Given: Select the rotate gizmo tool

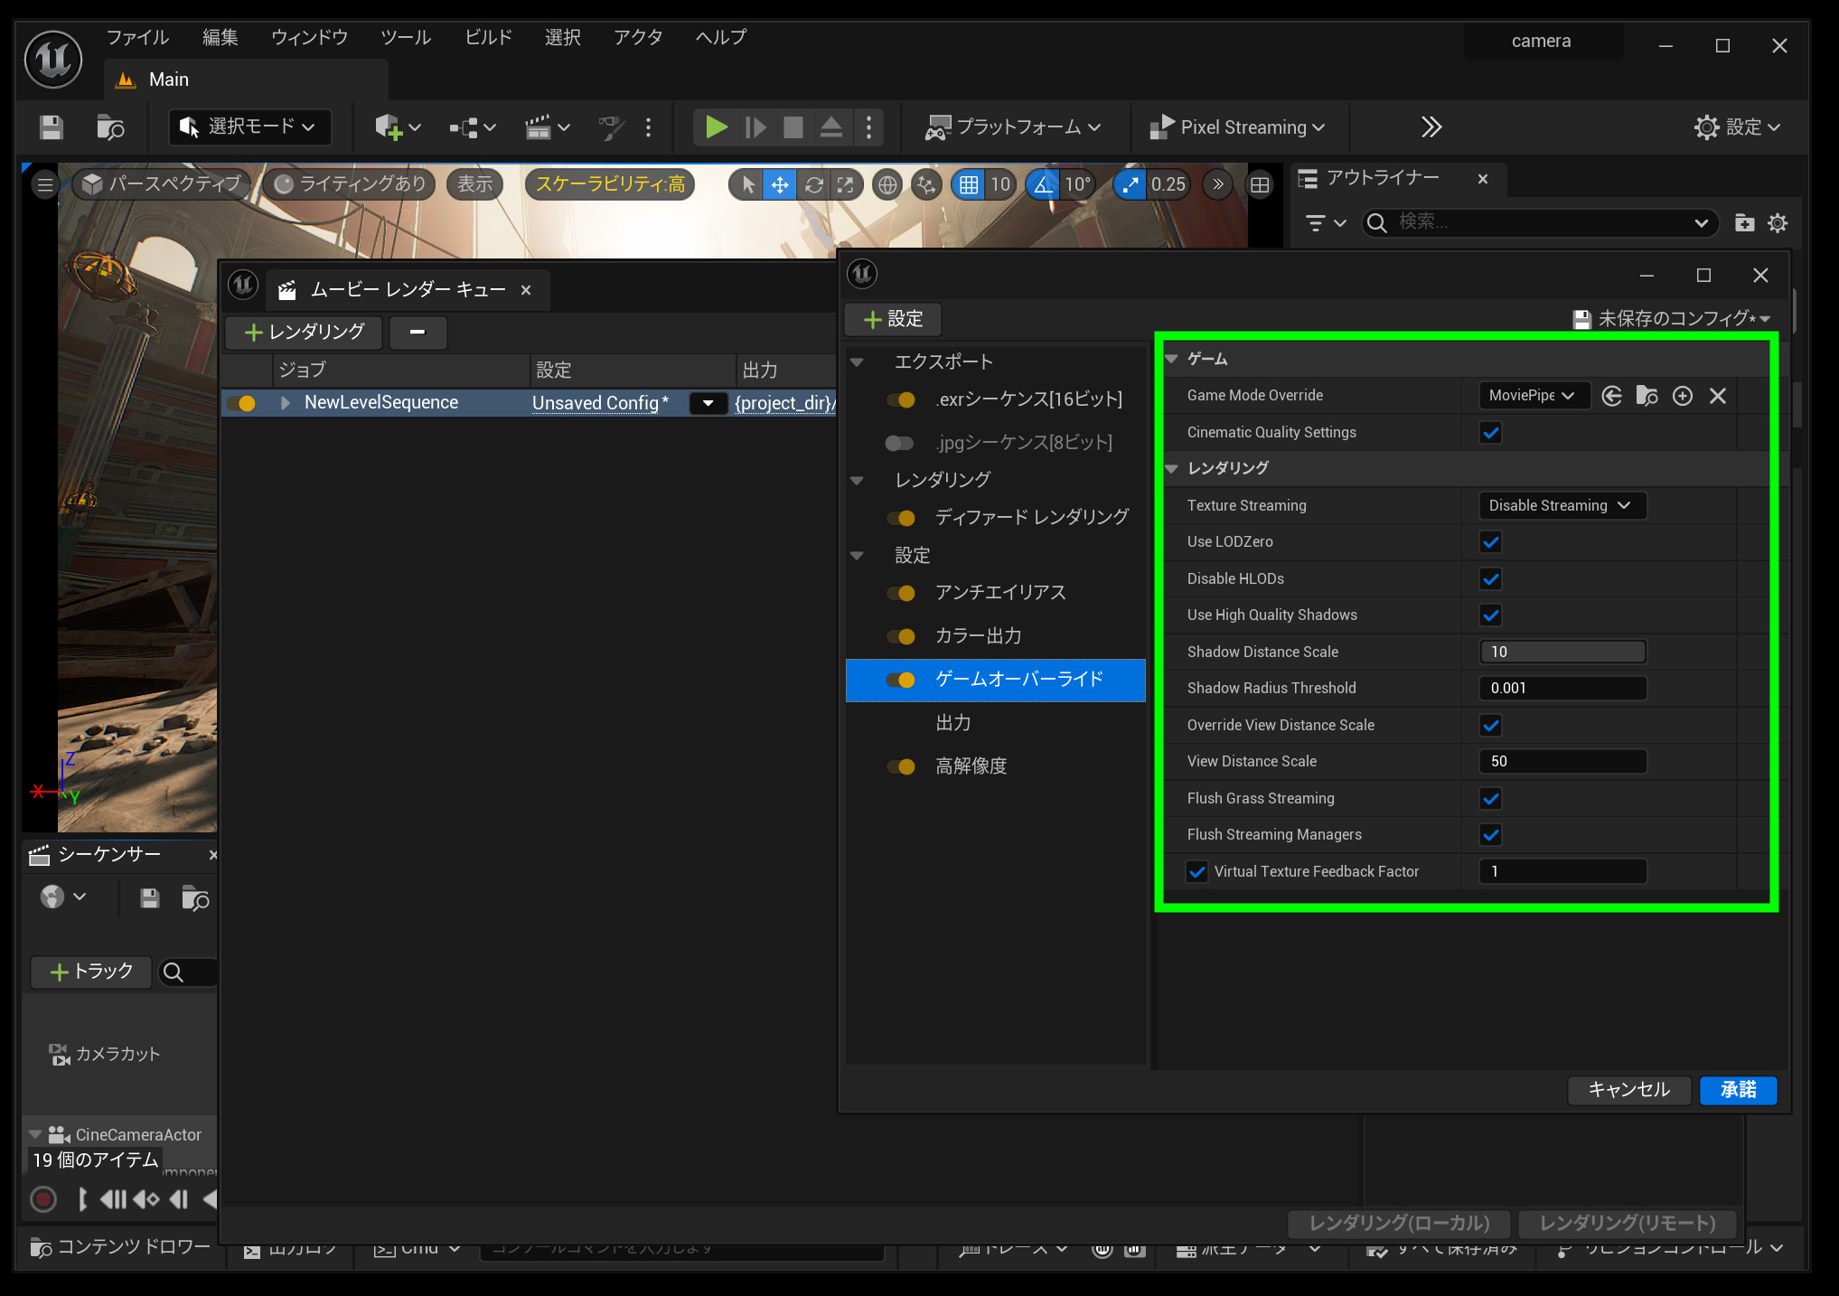Looking at the screenshot, I should pos(813,185).
